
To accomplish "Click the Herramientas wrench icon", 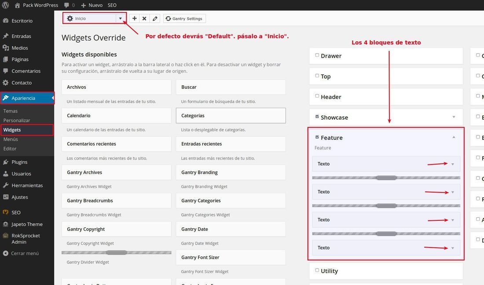I will point(6,185).
